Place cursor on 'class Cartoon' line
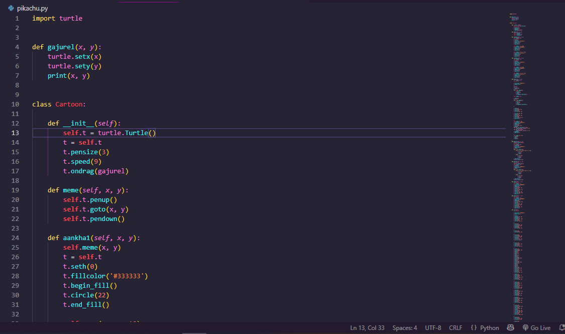This screenshot has height=334, width=565. point(59,104)
